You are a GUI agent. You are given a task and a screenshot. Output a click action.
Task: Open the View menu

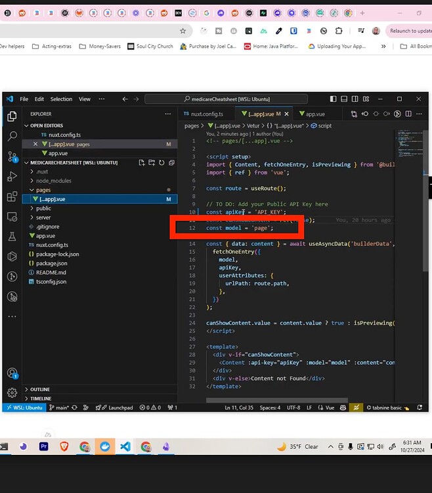[85, 99]
